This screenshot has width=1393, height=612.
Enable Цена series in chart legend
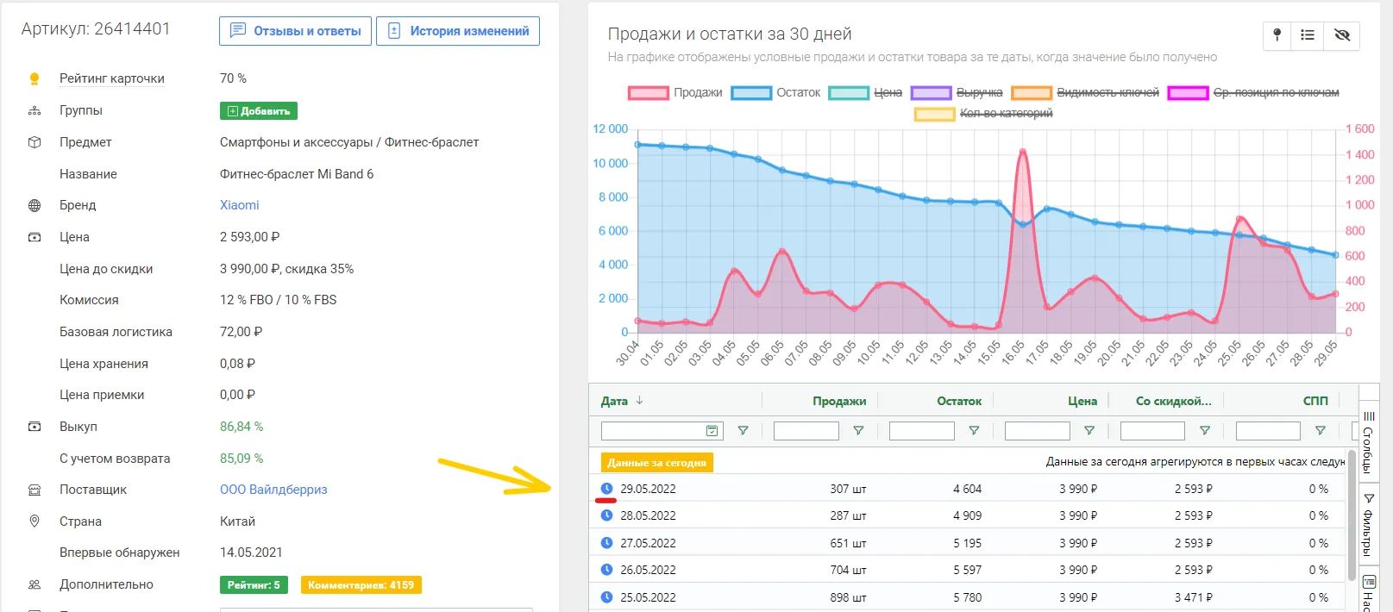865,93
